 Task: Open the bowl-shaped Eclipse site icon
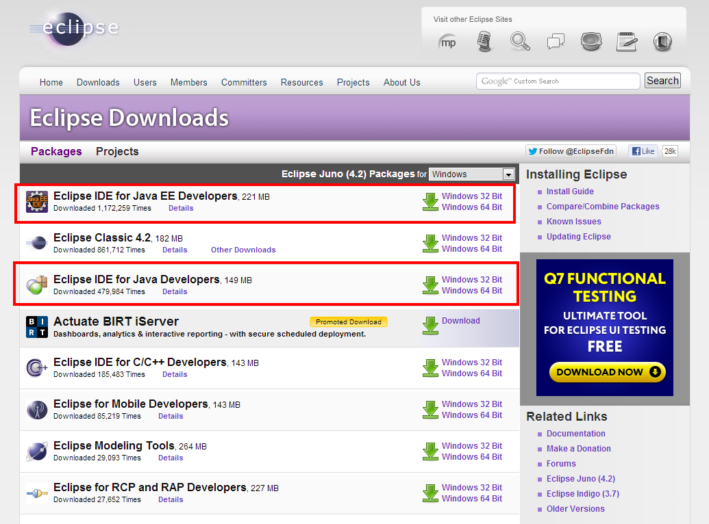point(591,42)
